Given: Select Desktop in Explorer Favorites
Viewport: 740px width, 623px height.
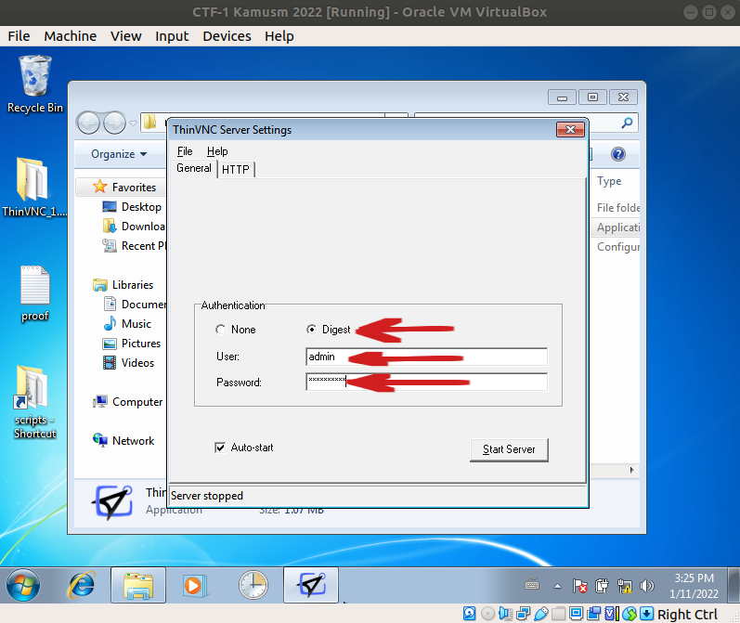Looking at the screenshot, I should point(132,207).
